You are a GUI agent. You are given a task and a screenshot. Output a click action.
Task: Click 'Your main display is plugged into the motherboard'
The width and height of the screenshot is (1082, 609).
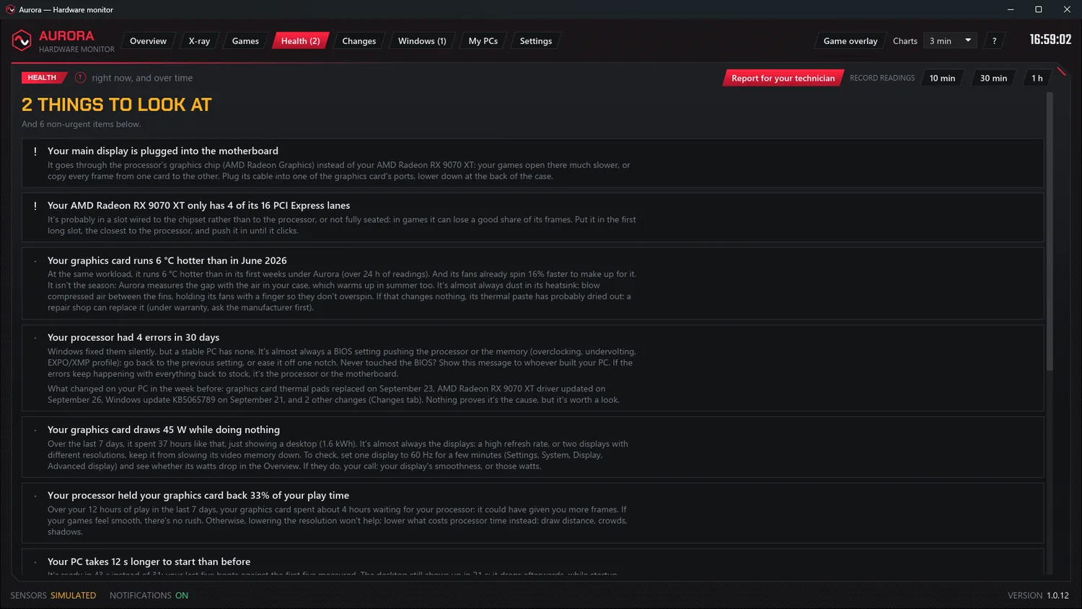click(x=163, y=151)
